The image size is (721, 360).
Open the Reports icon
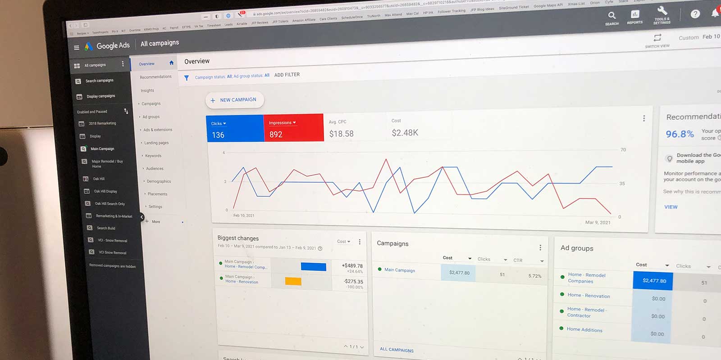pos(635,14)
